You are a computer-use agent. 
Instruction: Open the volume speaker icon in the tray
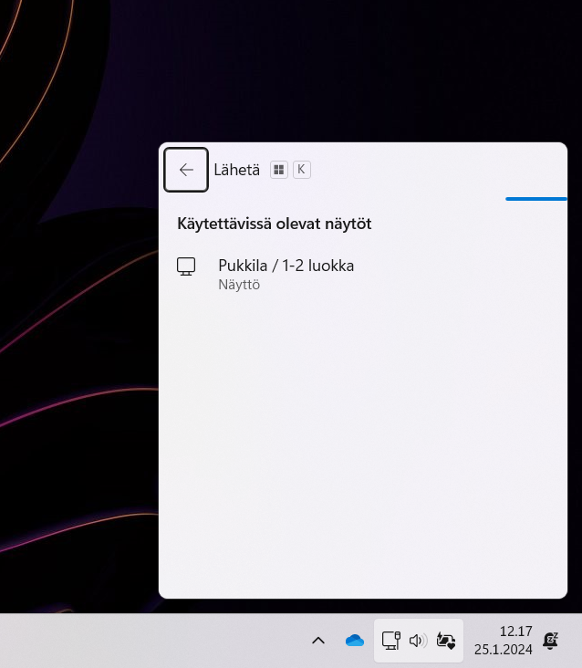coord(418,641)
